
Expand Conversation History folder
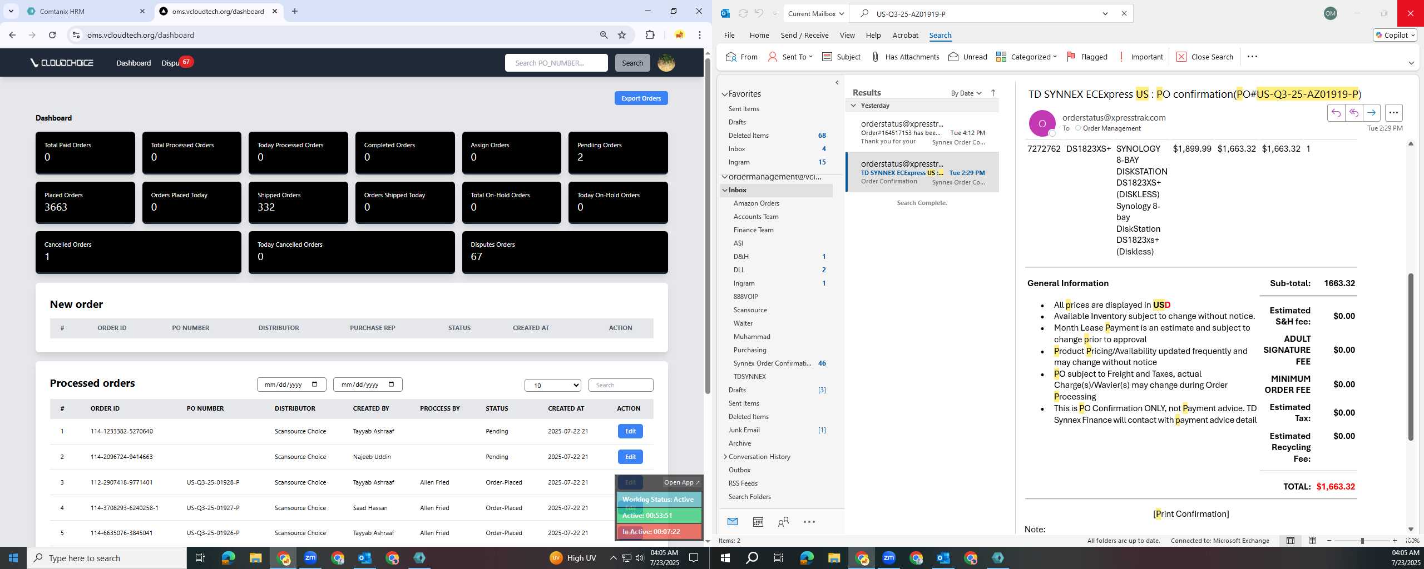[725, 457]
